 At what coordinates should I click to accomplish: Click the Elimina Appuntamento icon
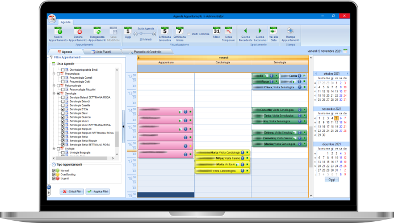[x=78, y=31]
